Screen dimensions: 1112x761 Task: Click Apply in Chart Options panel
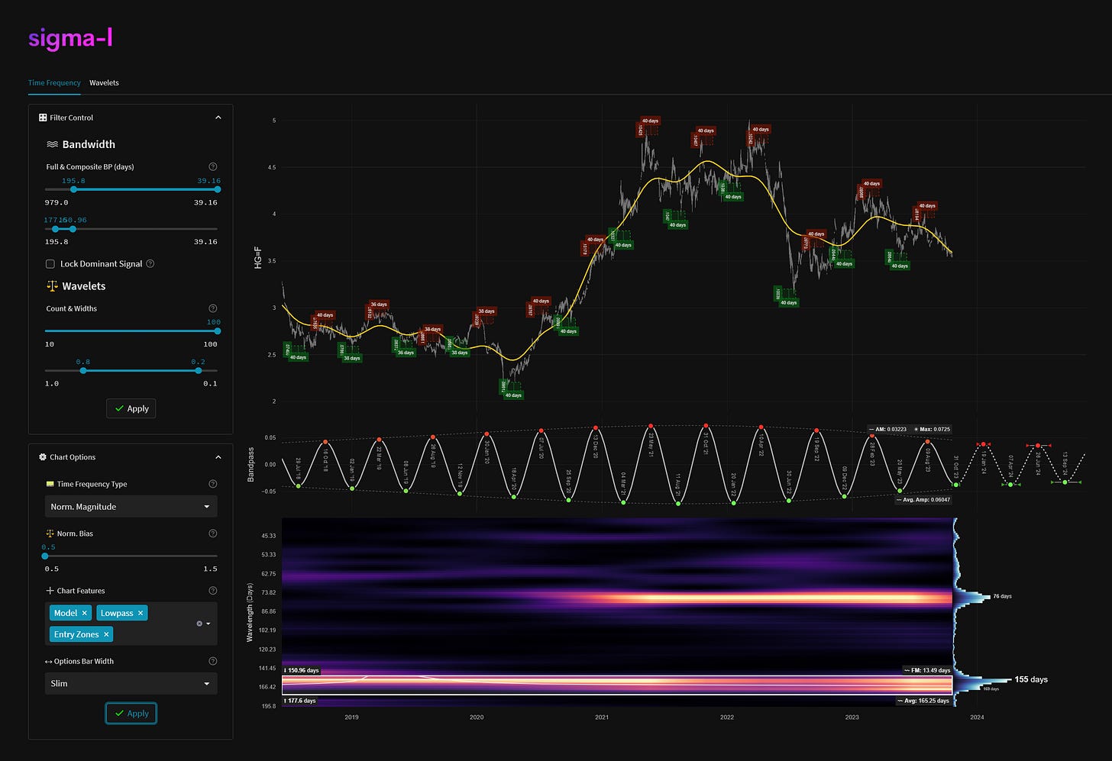tap(131, 713)
